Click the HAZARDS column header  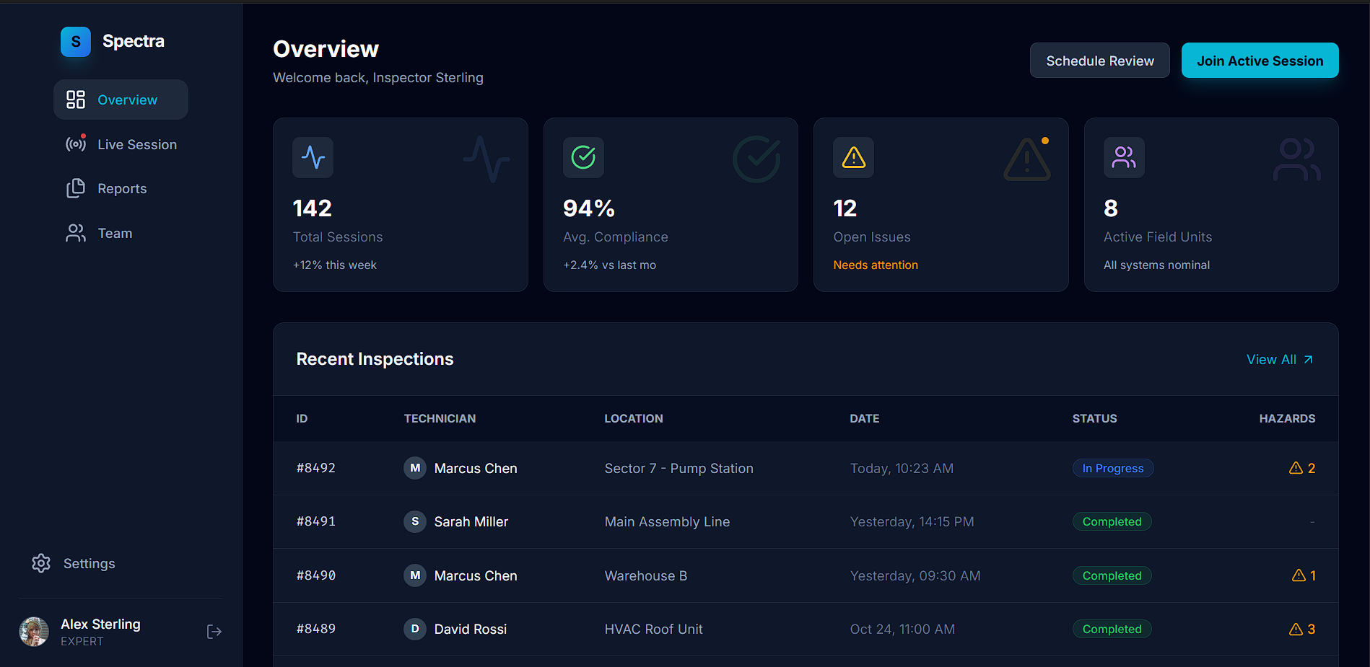(x=1288, y=418)
